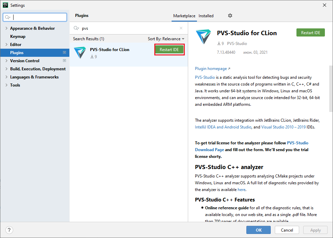
Task: Click the CLion logo in title bar
Action: [x=5, y=5]
